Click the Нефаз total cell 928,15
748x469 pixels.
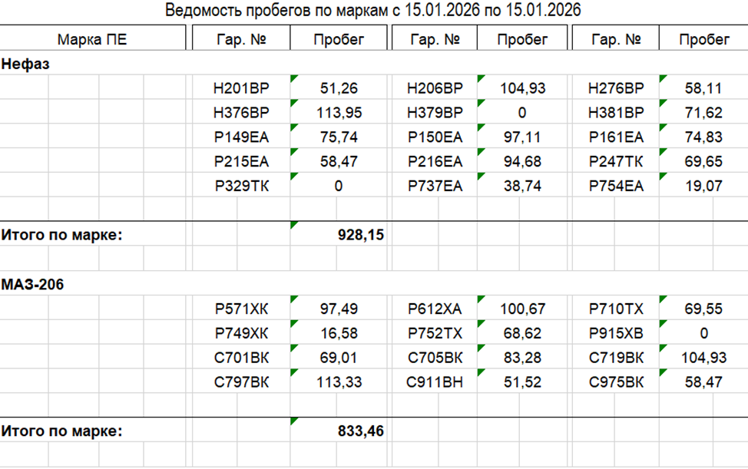[361, 236]
